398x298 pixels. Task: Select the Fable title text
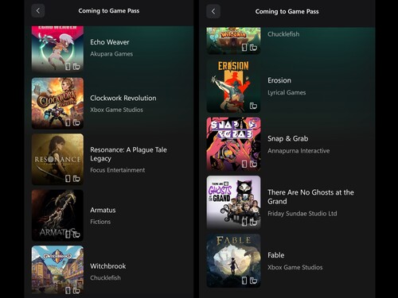276,255
